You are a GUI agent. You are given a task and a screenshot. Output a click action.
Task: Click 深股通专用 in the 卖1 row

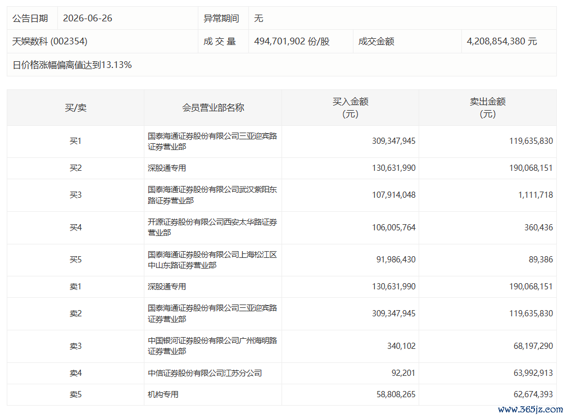click(x=167, y=287)
